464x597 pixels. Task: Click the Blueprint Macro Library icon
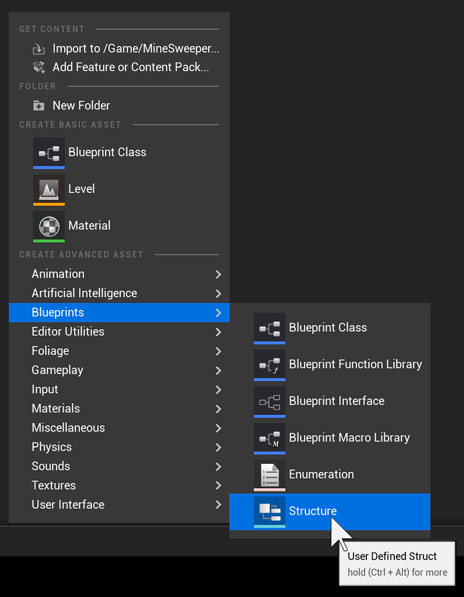point(269,439)
